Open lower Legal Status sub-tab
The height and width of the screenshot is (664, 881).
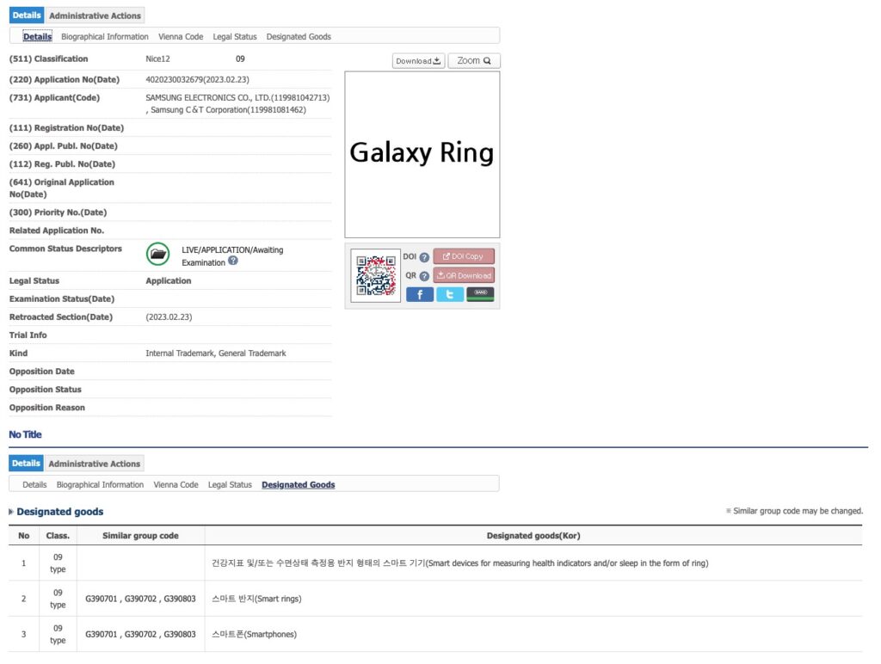230,485
